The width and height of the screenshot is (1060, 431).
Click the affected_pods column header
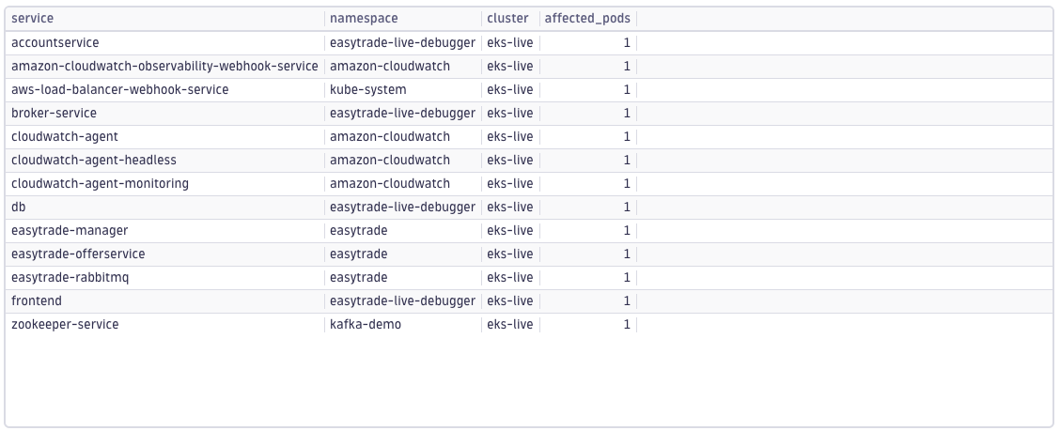coord(587,19)
